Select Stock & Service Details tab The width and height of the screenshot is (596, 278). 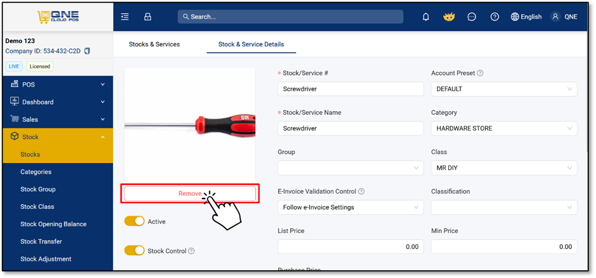(251, 44)
